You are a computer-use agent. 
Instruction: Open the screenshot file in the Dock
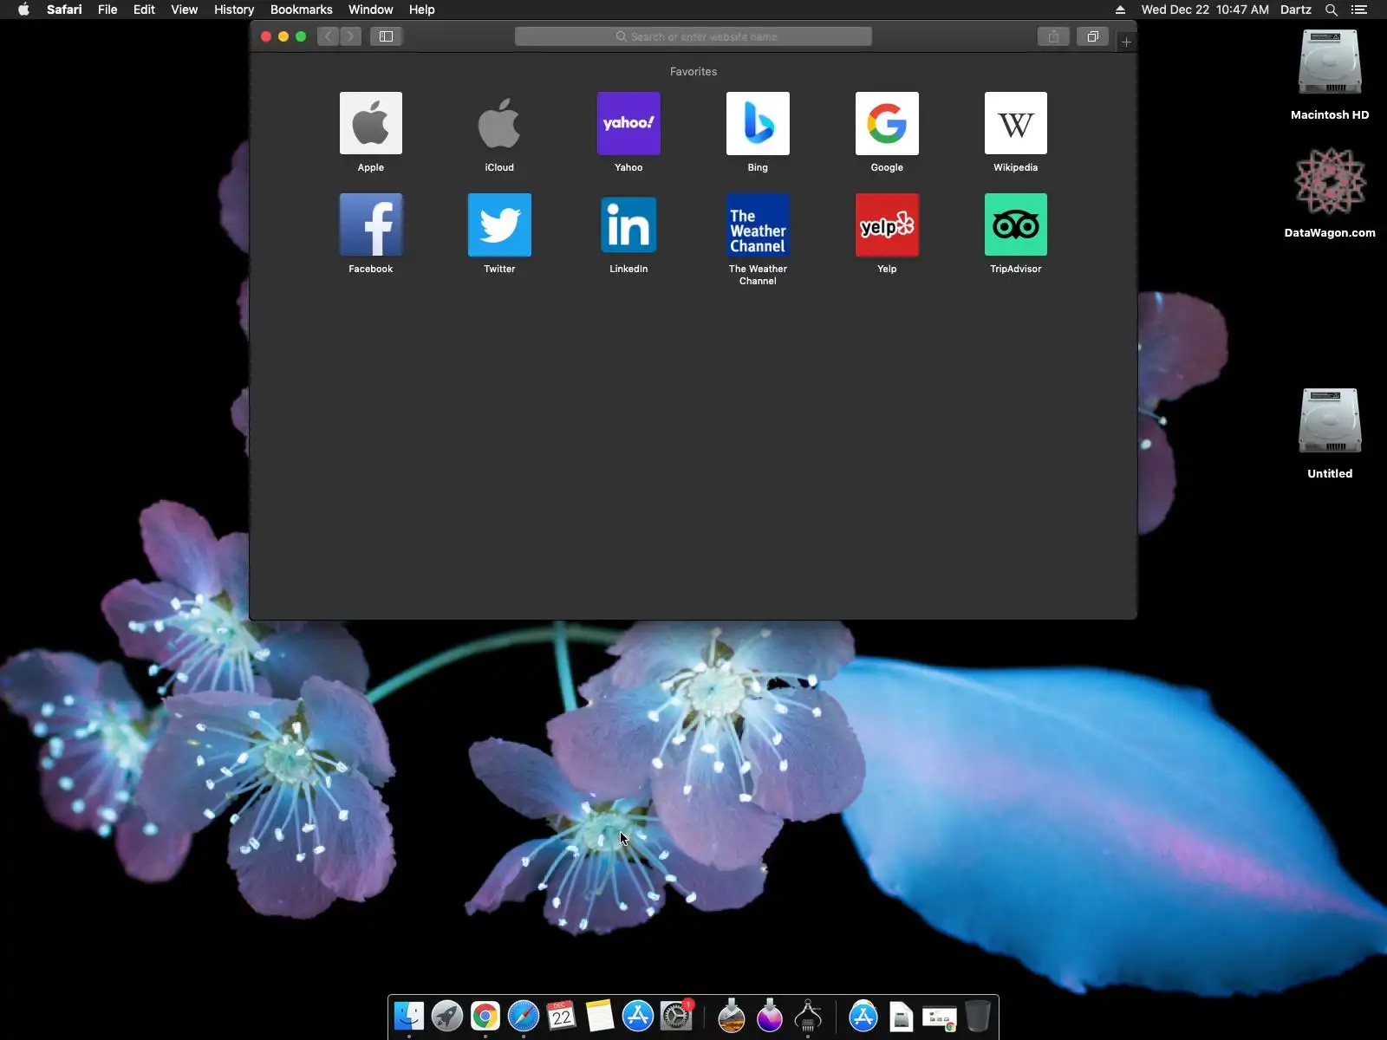coord(940,1017)
